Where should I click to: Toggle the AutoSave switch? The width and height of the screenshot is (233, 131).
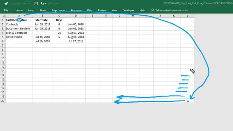tap(27, 3)
